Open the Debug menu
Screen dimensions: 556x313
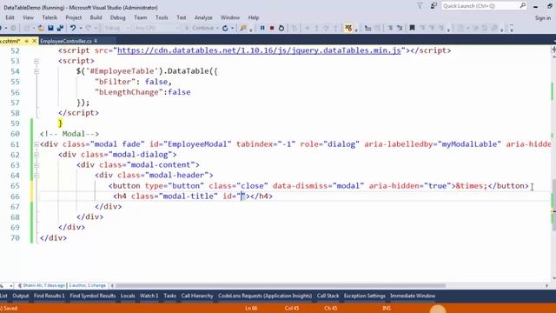point(118,17)
